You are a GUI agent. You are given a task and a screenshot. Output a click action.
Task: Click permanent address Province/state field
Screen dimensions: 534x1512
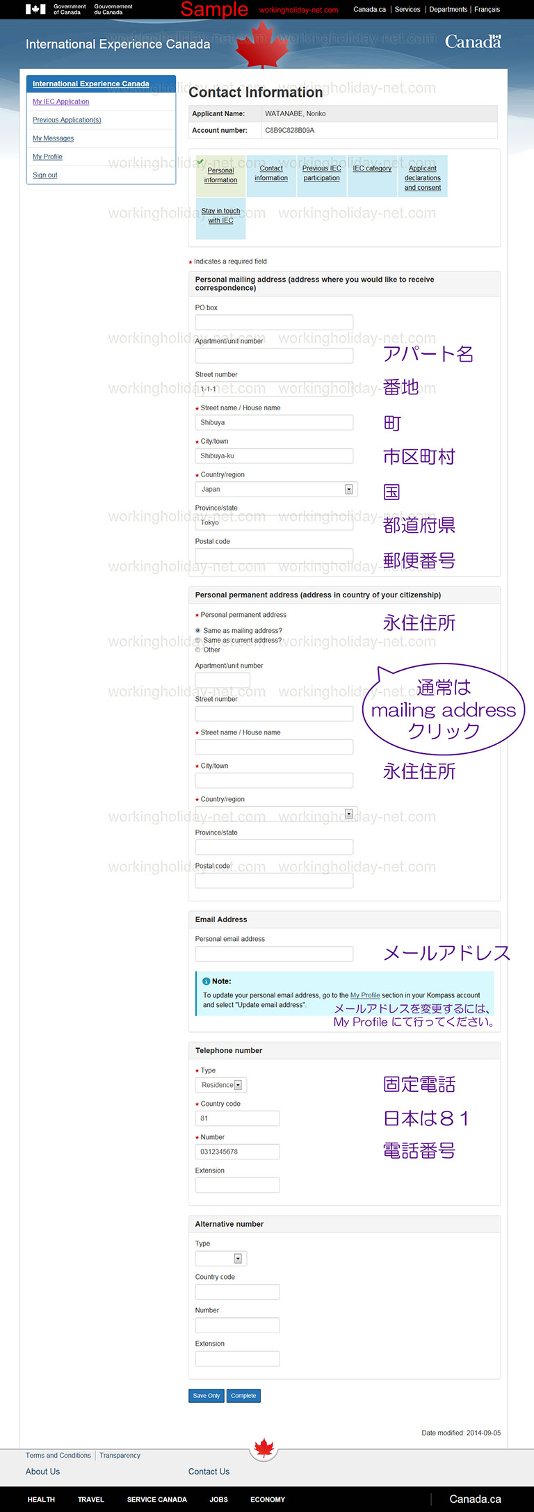pos(274,847)
